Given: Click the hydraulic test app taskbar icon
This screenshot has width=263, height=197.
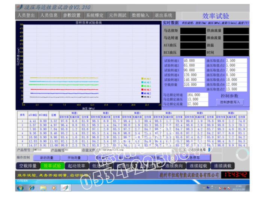Looking at the screenshot, I should tap(66, 187).
